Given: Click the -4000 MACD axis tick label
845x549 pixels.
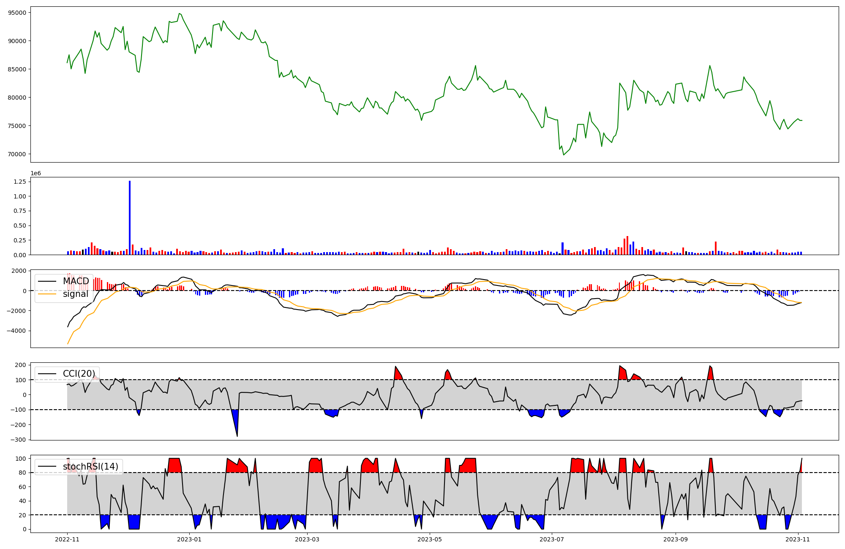Looking at the screenshot, I should pos(16,331).
